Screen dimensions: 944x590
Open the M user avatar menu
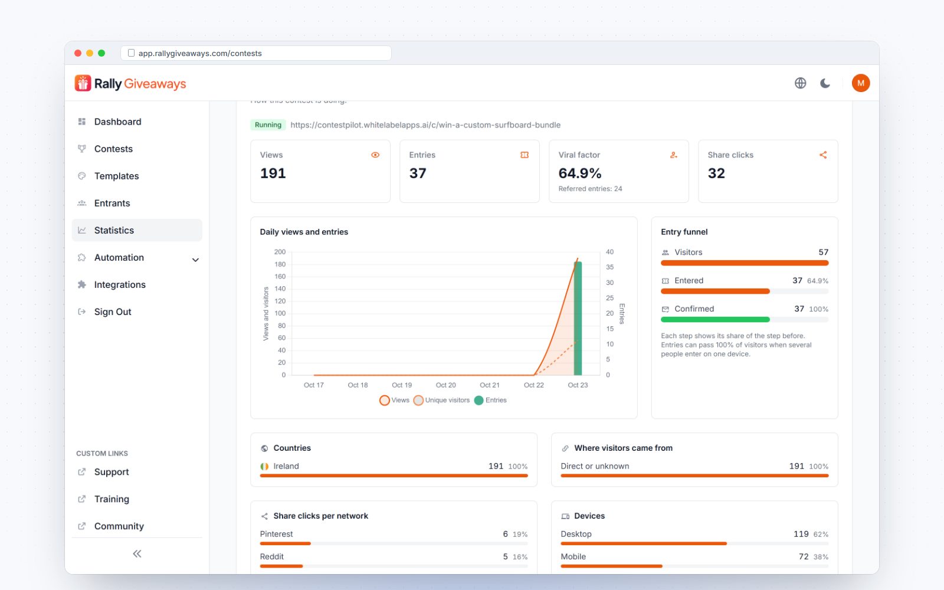pos(861,83)
